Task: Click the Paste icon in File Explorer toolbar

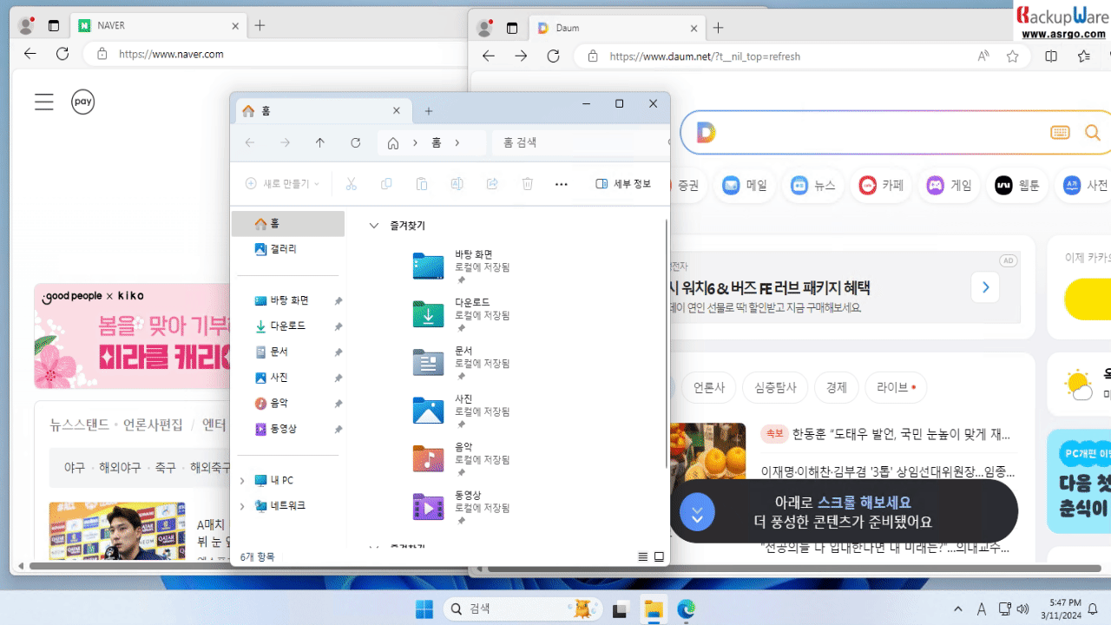Action: click(422, 184)
